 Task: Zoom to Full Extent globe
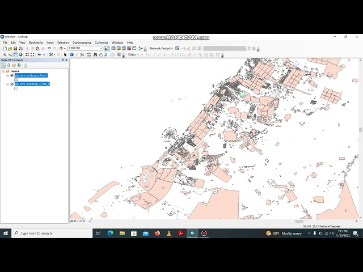(x=20, y=54)
